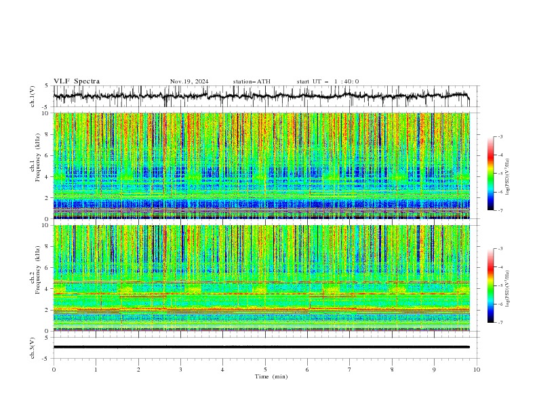Click the "-3" label on ch.2 colorbar
The width and height of the screenshot is (537, 415).
pos(500,249)
